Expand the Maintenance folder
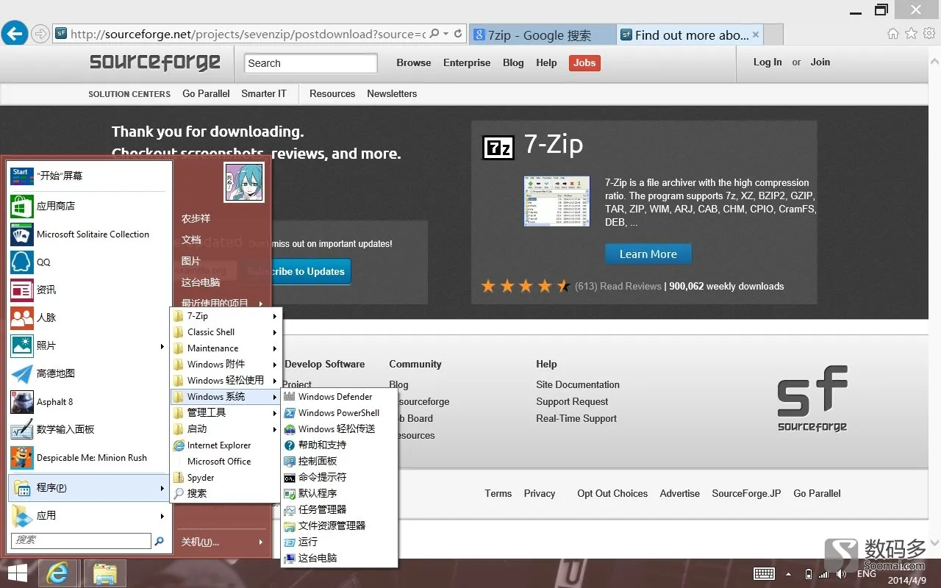The width and height of the screenshot is (941, 588). pyautogui.click(x=225, y=348)
